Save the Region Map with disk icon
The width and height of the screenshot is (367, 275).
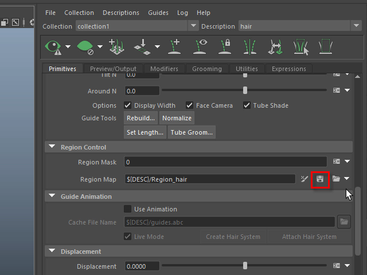[x=320, y=179]
